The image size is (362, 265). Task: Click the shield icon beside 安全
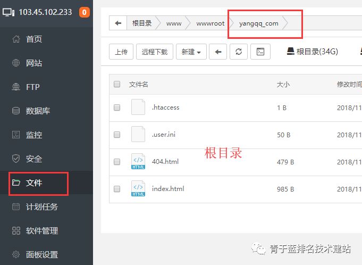point(16,159)
